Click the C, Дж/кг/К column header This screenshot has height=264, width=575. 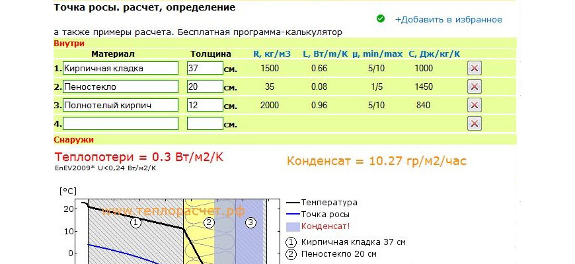[x=434, y=53]
